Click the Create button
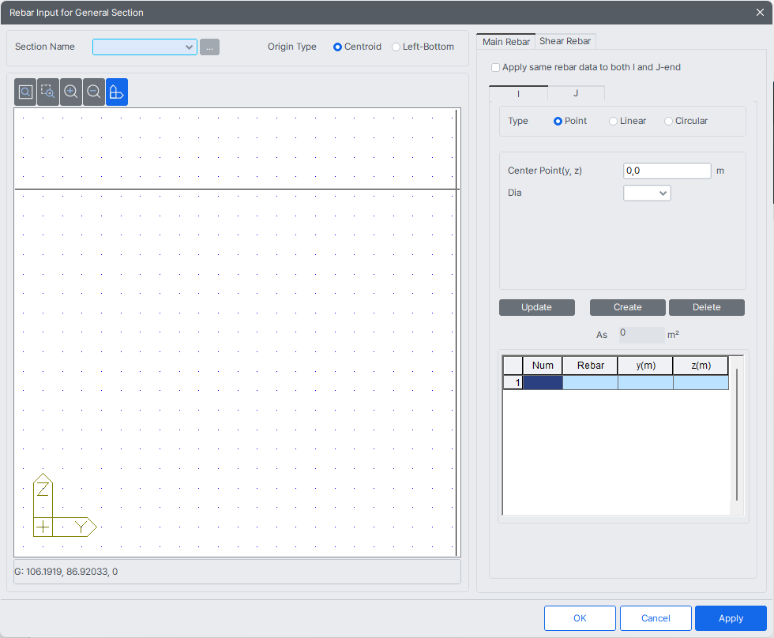 point(627,307)
